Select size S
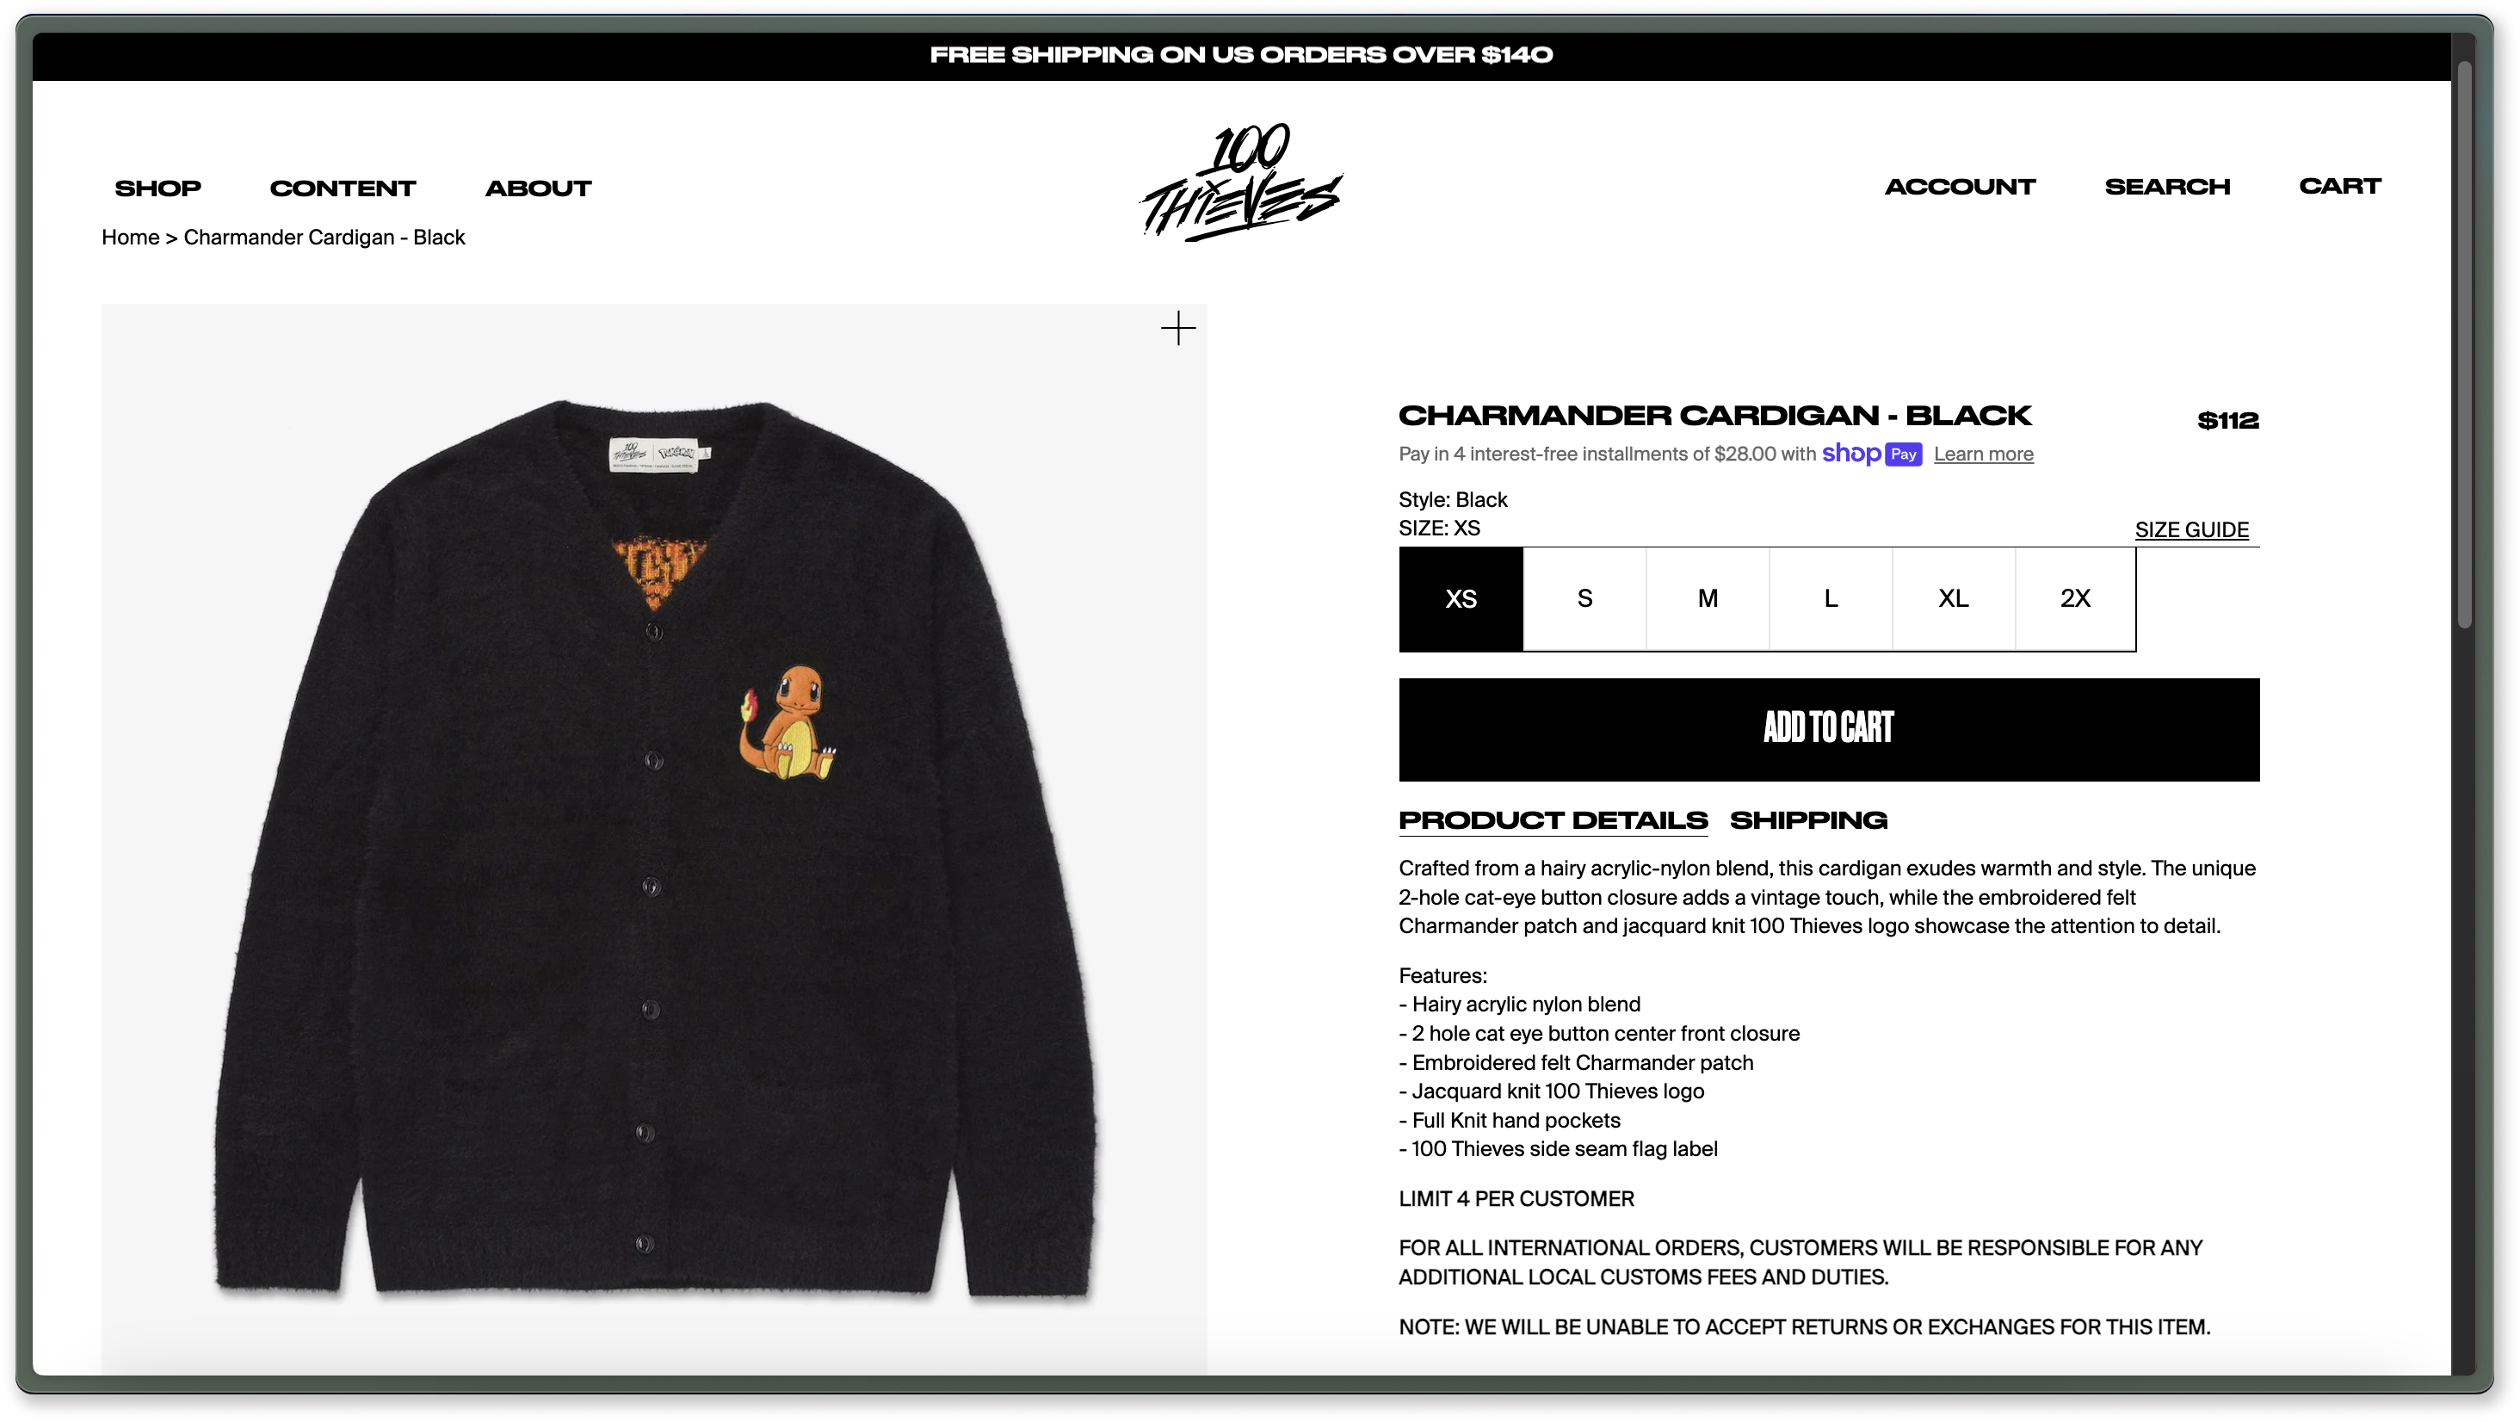The height and width of the screenshot is (1422, 2520). (1584, 599)
